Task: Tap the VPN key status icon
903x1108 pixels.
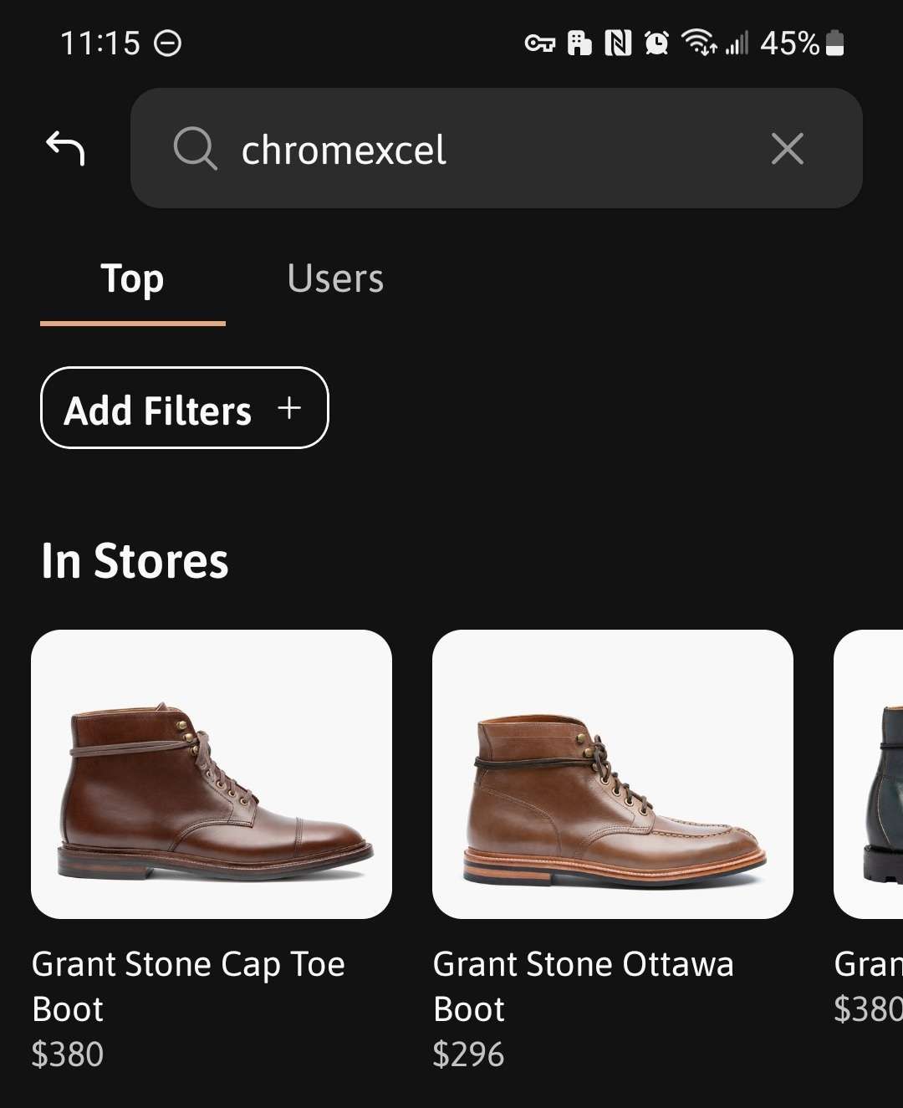Action: coord(539,43)
